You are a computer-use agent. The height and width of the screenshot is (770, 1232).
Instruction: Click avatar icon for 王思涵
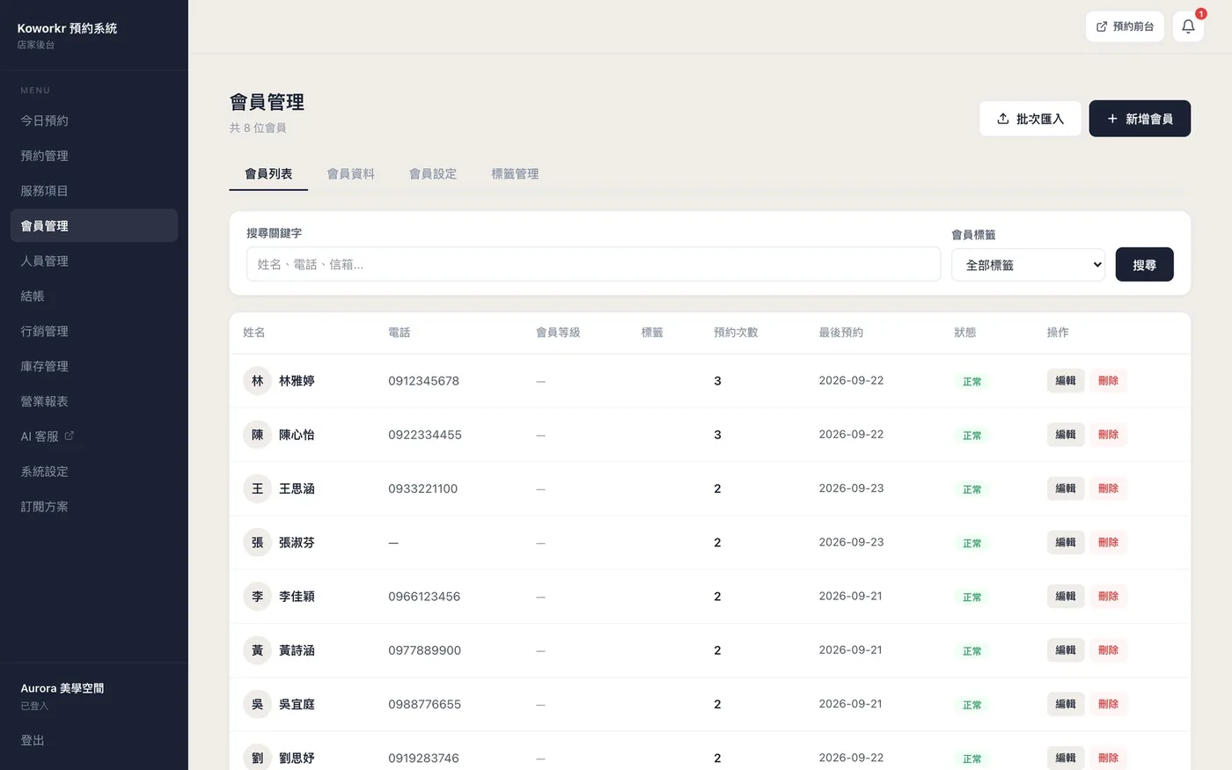pos(257,488)
